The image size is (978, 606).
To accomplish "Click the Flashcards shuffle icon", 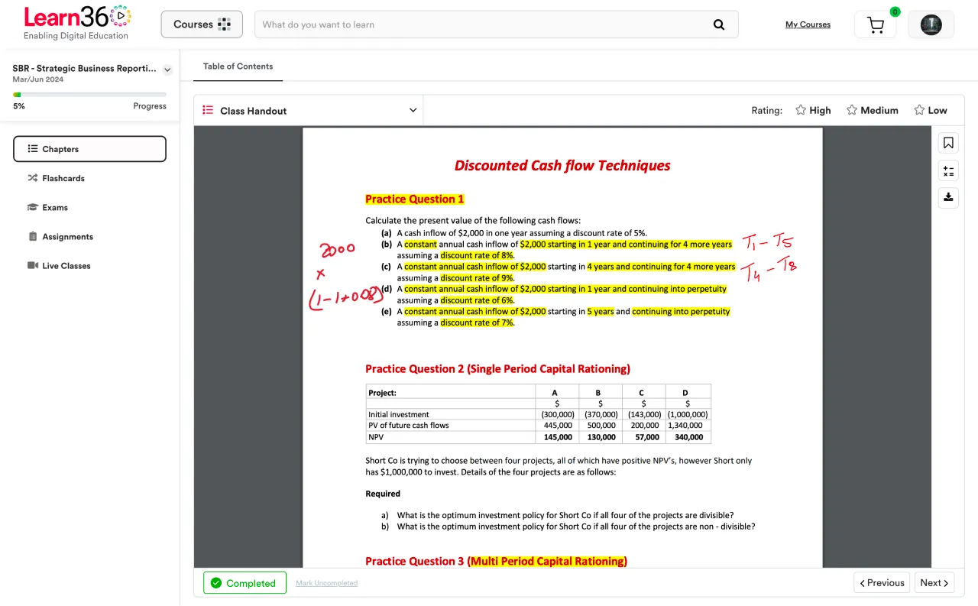I will point(33,178).
